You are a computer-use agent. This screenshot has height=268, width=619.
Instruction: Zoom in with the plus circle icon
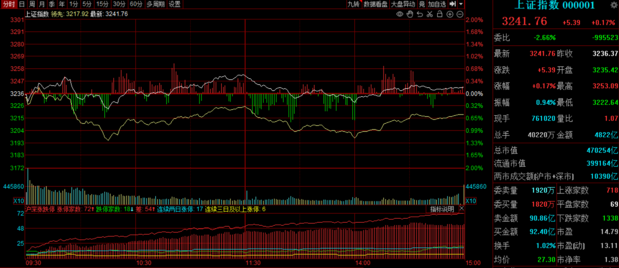click(x=450, y=14)
